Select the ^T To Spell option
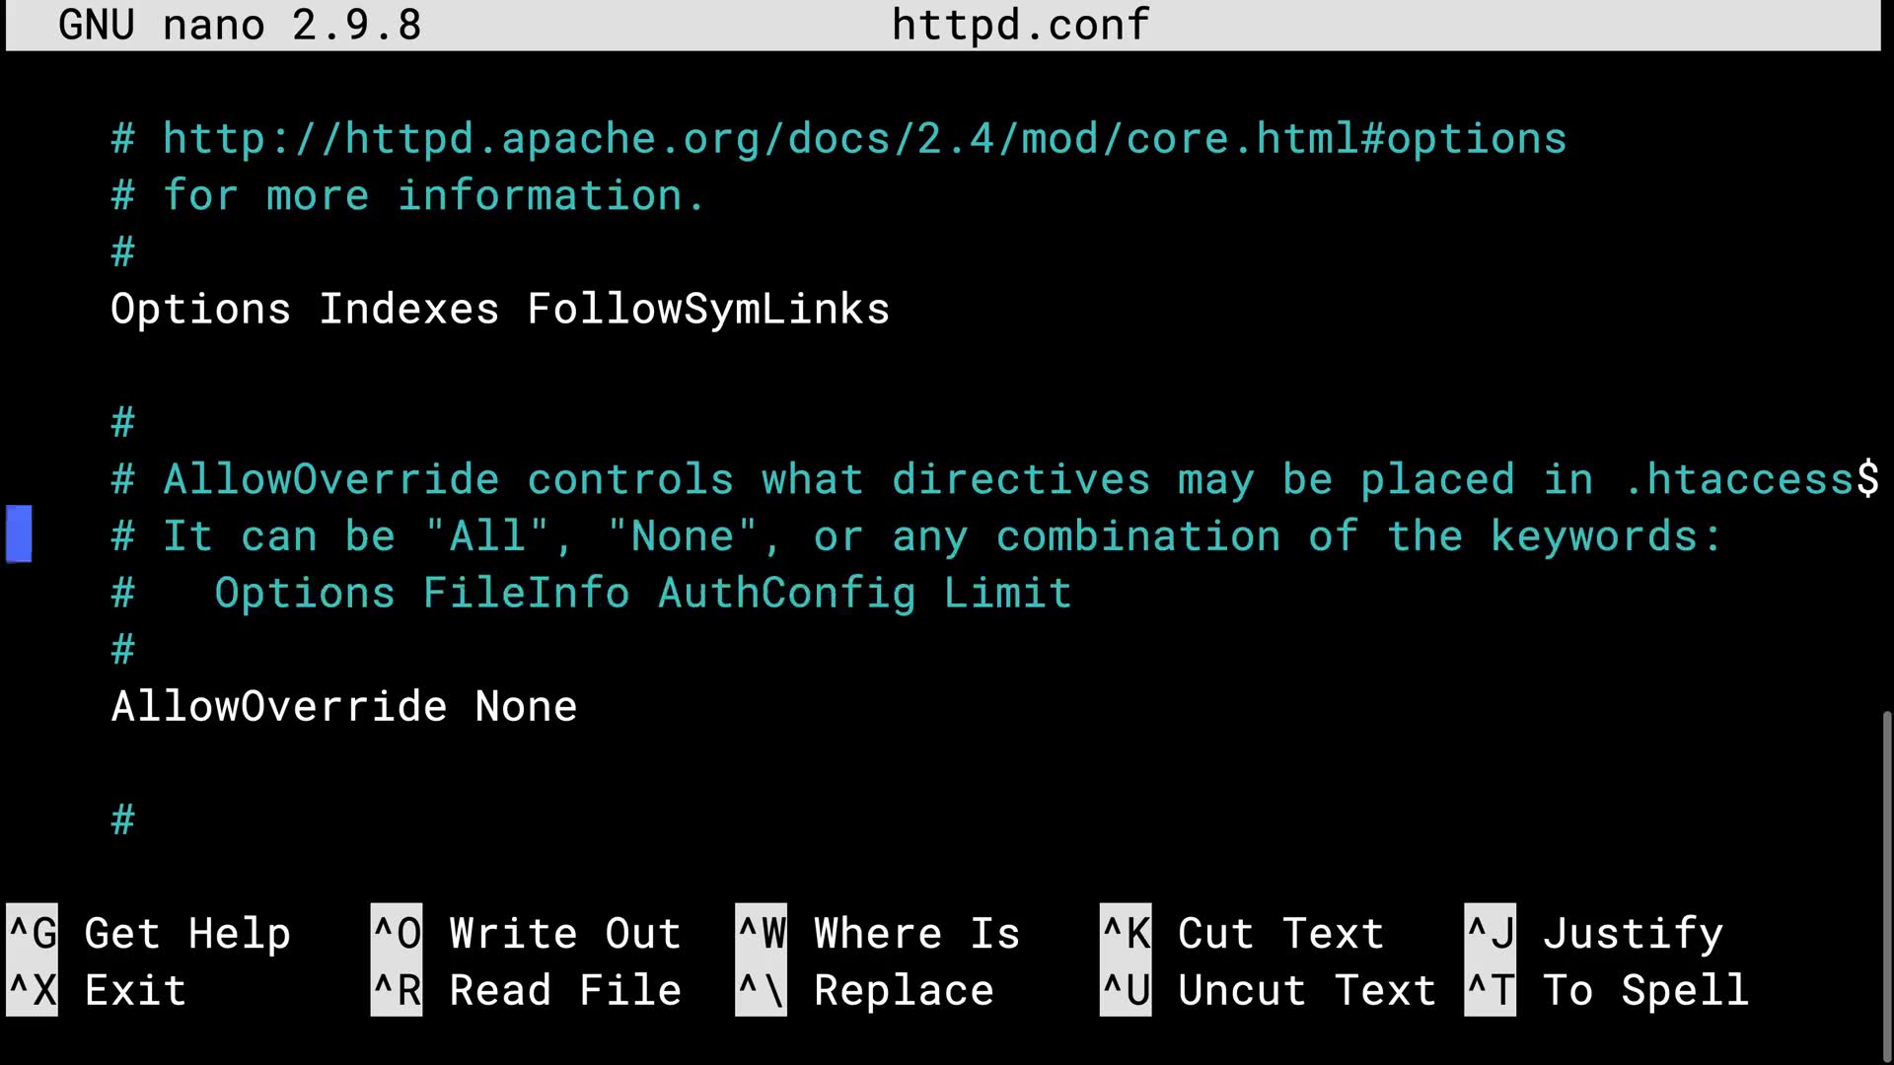Image resolution: width=1894 pixels, height=1065 pixels. (1607, 990)
